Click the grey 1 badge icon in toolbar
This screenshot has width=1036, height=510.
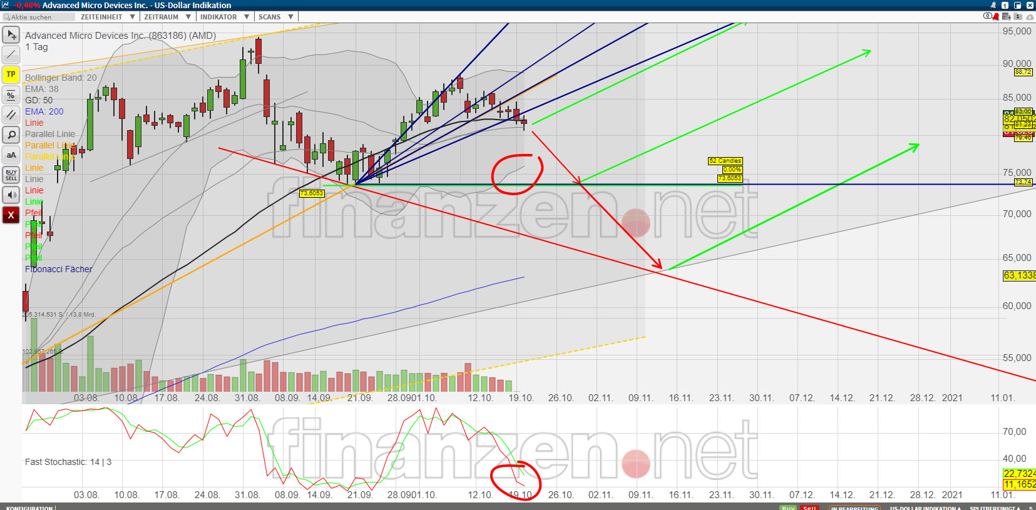1018,17
